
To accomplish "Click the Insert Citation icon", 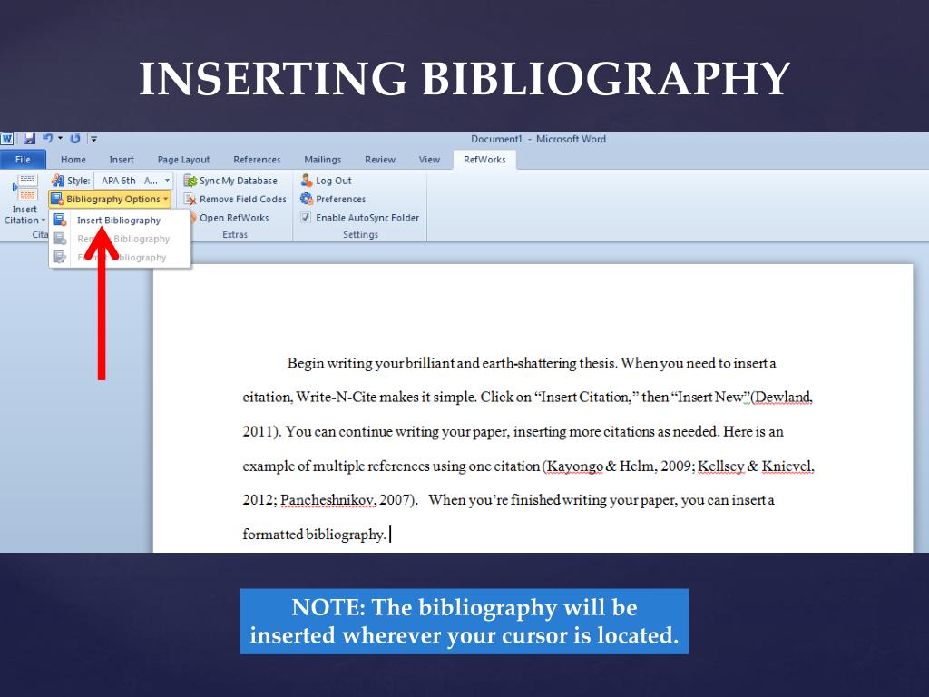I will pos(24,188).
